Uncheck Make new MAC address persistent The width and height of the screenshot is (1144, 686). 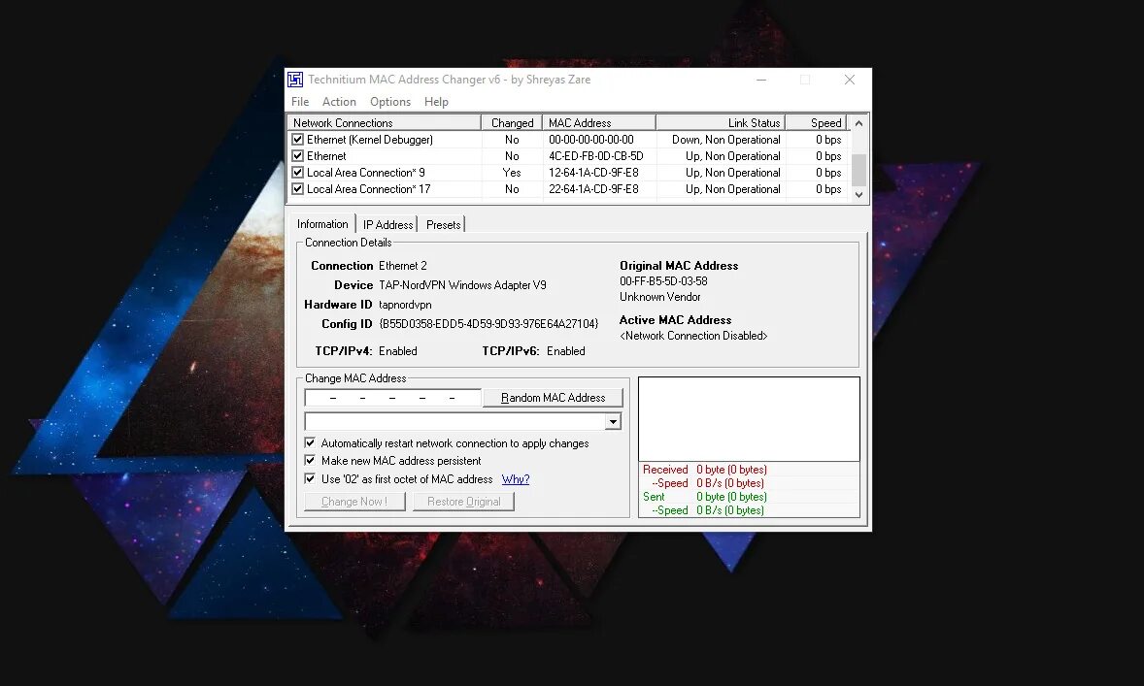click(310, 461)
